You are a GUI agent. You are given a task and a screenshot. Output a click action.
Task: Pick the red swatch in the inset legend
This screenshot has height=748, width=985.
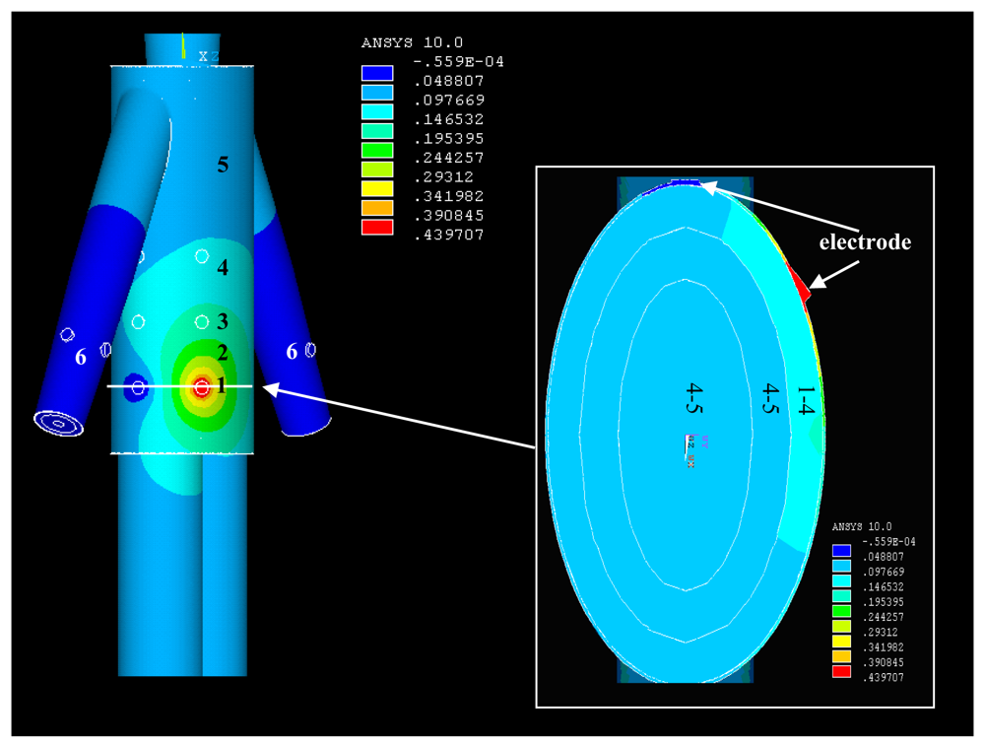(841, 671)
